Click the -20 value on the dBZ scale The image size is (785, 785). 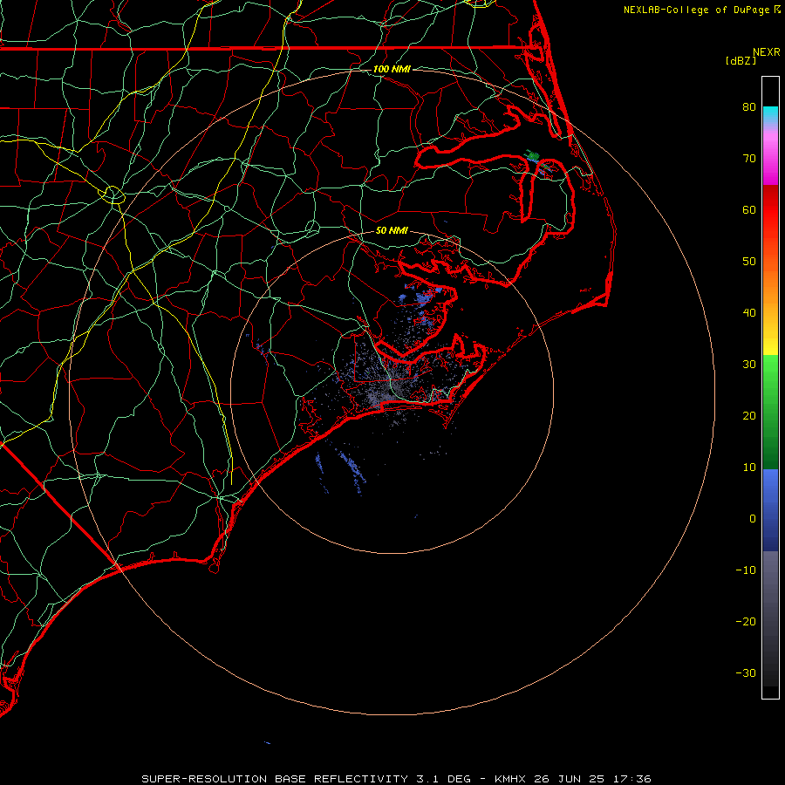[x=746, y=621]
